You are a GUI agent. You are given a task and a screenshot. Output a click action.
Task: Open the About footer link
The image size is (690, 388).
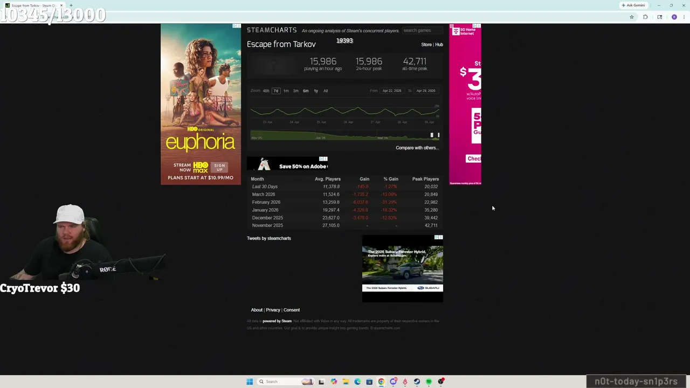tap(257, 310)
